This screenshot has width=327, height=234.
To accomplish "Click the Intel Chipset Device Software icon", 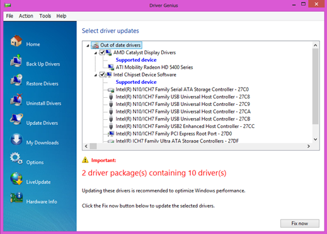I will click(x=109, y=74).
